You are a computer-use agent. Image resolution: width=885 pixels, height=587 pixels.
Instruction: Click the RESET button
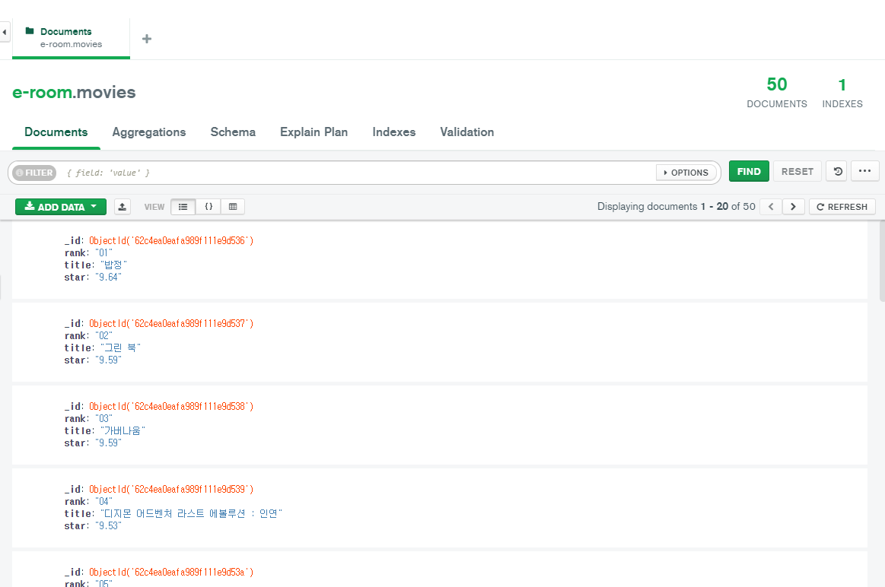[797, 171]
